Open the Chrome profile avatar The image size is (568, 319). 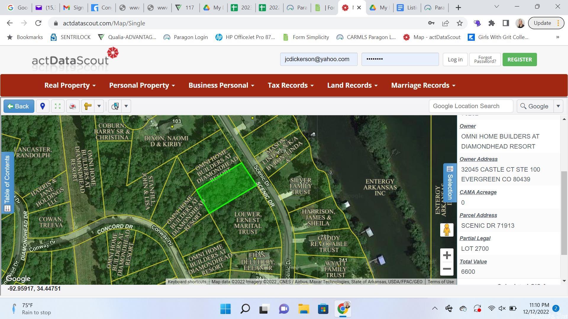point(520,23)
